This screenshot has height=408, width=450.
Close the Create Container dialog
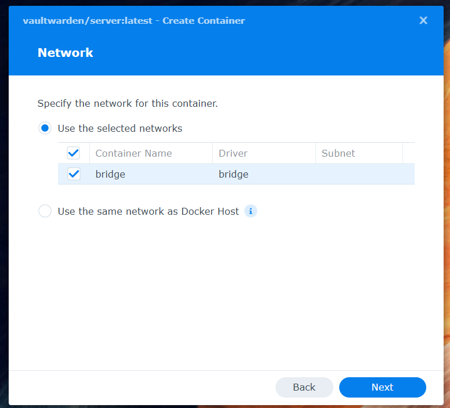pos(423,20)
